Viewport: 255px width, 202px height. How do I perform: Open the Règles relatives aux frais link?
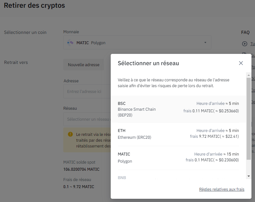point(221,189)
